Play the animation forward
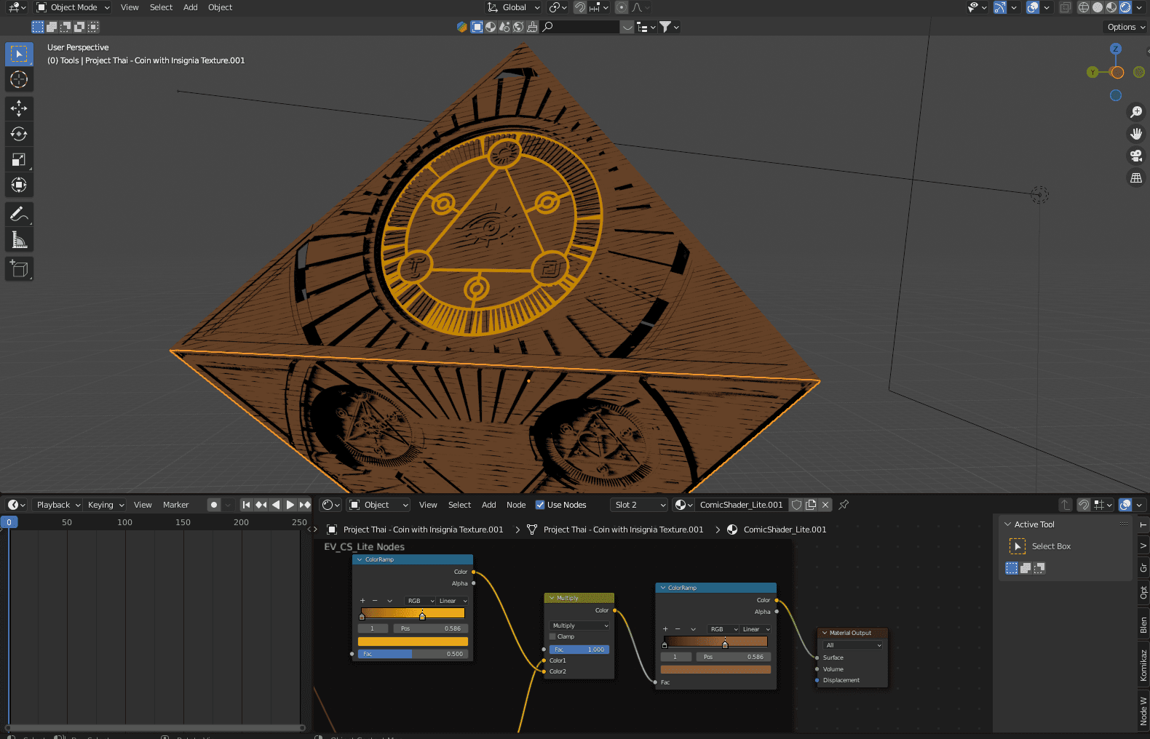The height and width of the screenshot is (739, 1150). (x=290, y=505)
